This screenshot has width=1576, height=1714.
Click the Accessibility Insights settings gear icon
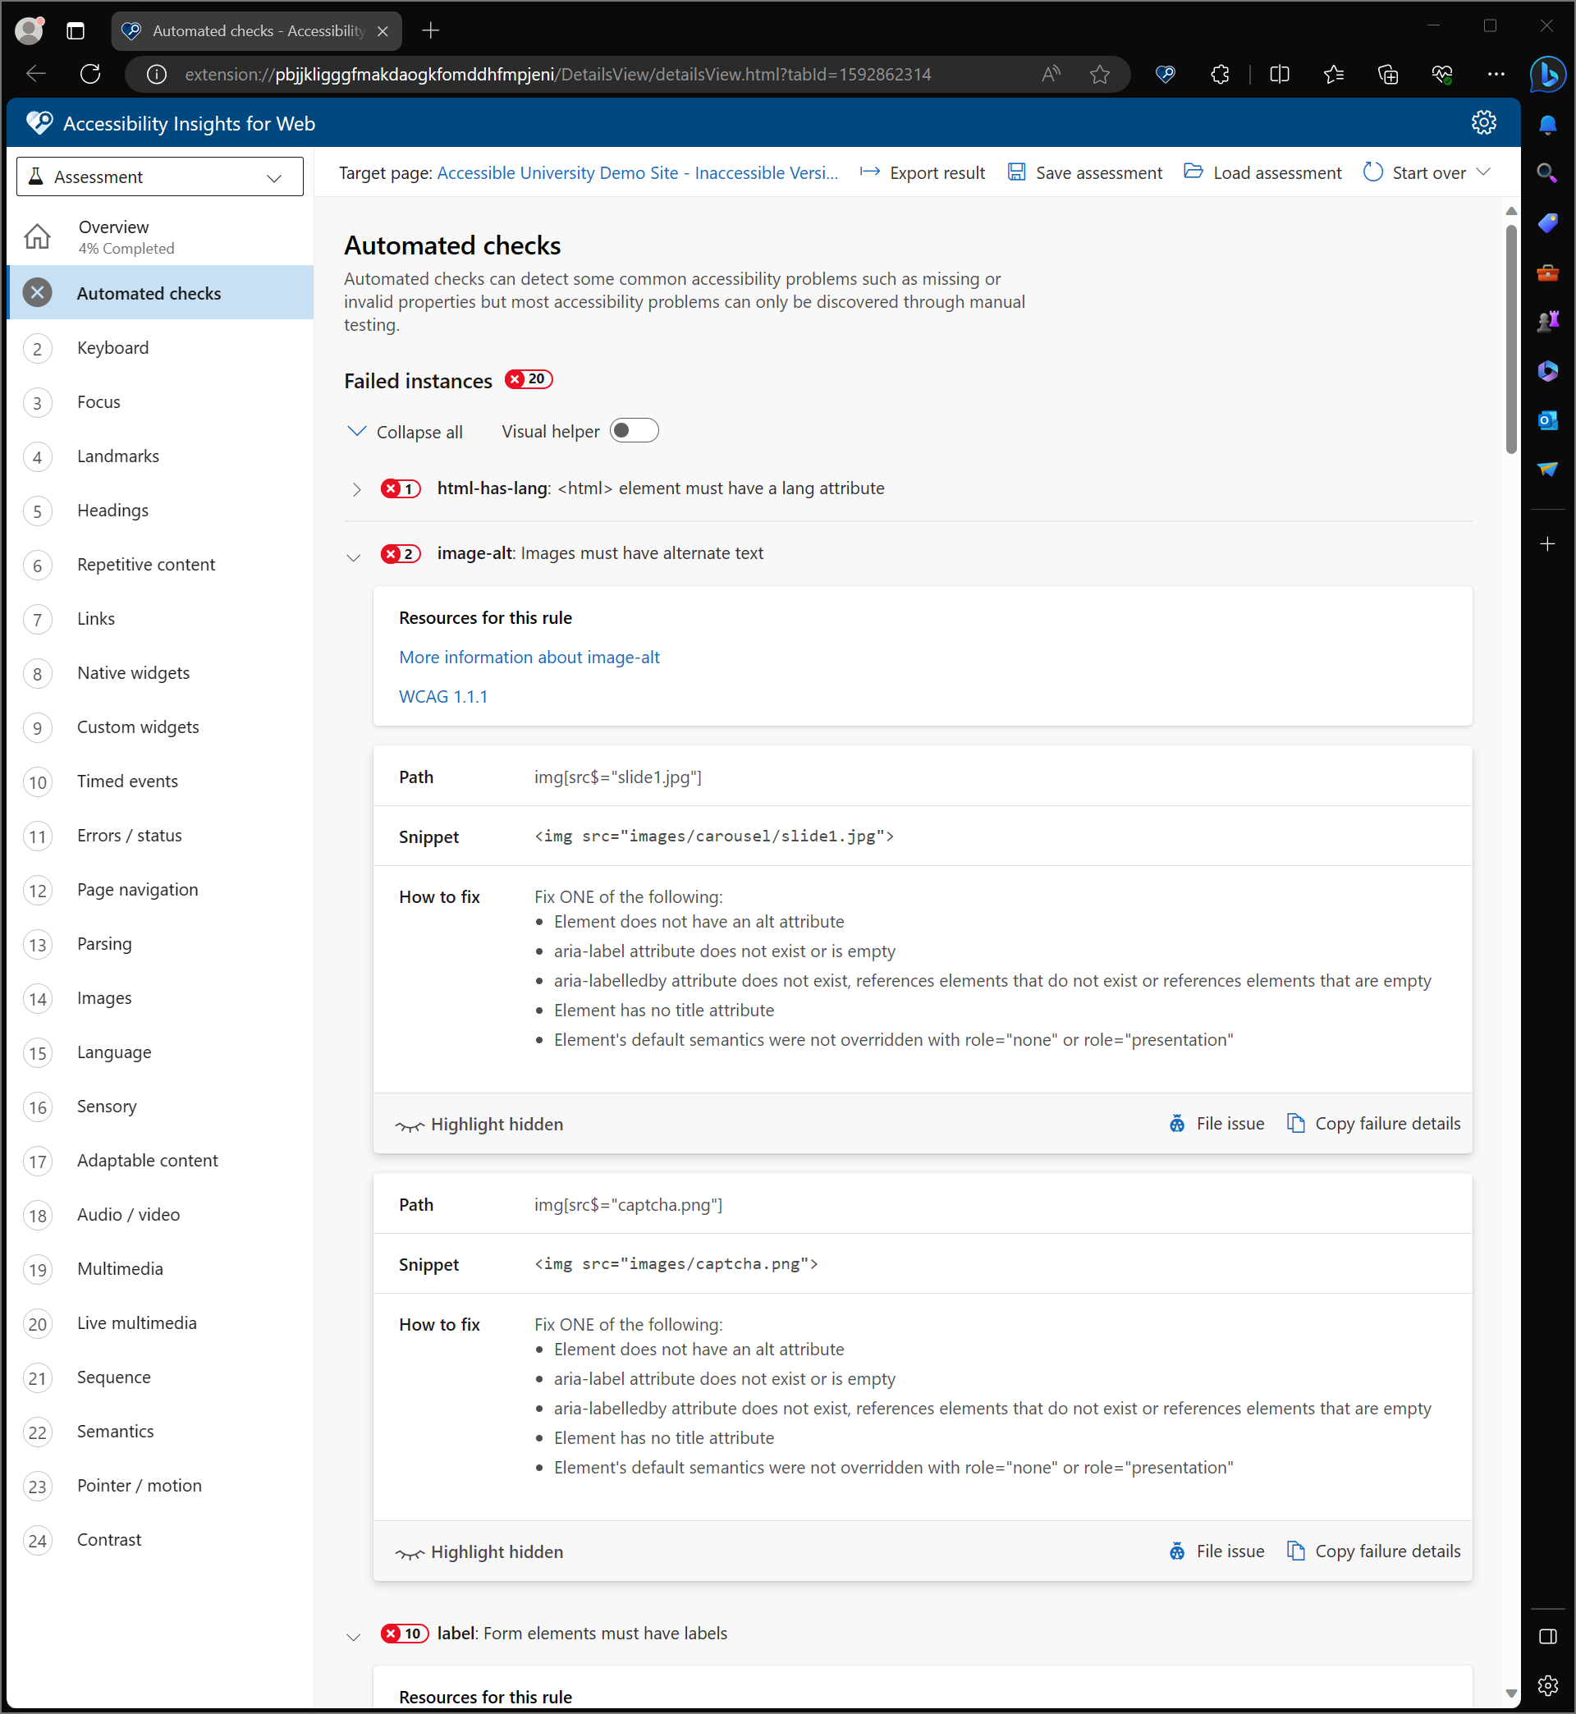pyautogui.click(x=1483, y=122)
